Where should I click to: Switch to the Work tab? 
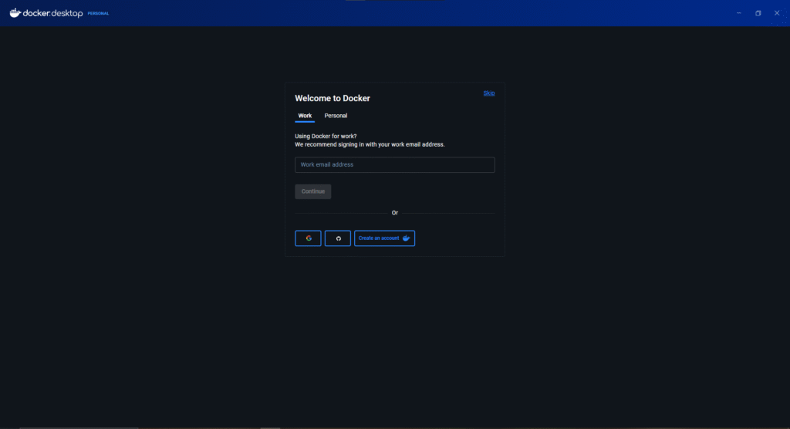[x=305, y=116]
